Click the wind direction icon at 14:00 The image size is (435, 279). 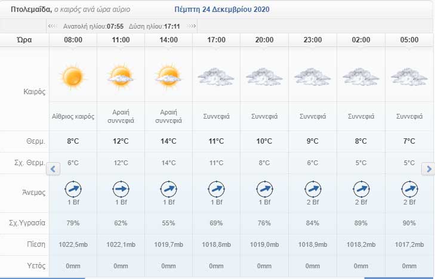168,188
